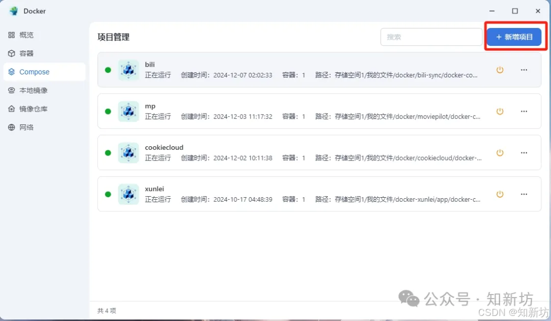Click the Compose layers icon

pos(12,72)
